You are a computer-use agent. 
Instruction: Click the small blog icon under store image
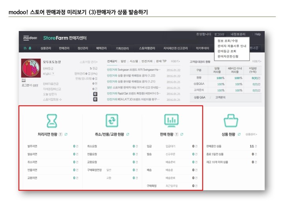24,80
